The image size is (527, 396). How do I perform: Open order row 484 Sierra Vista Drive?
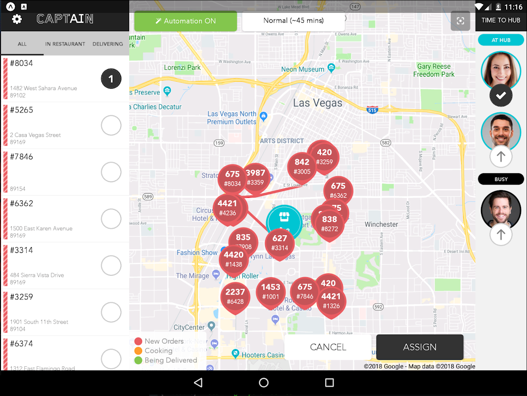65,266
